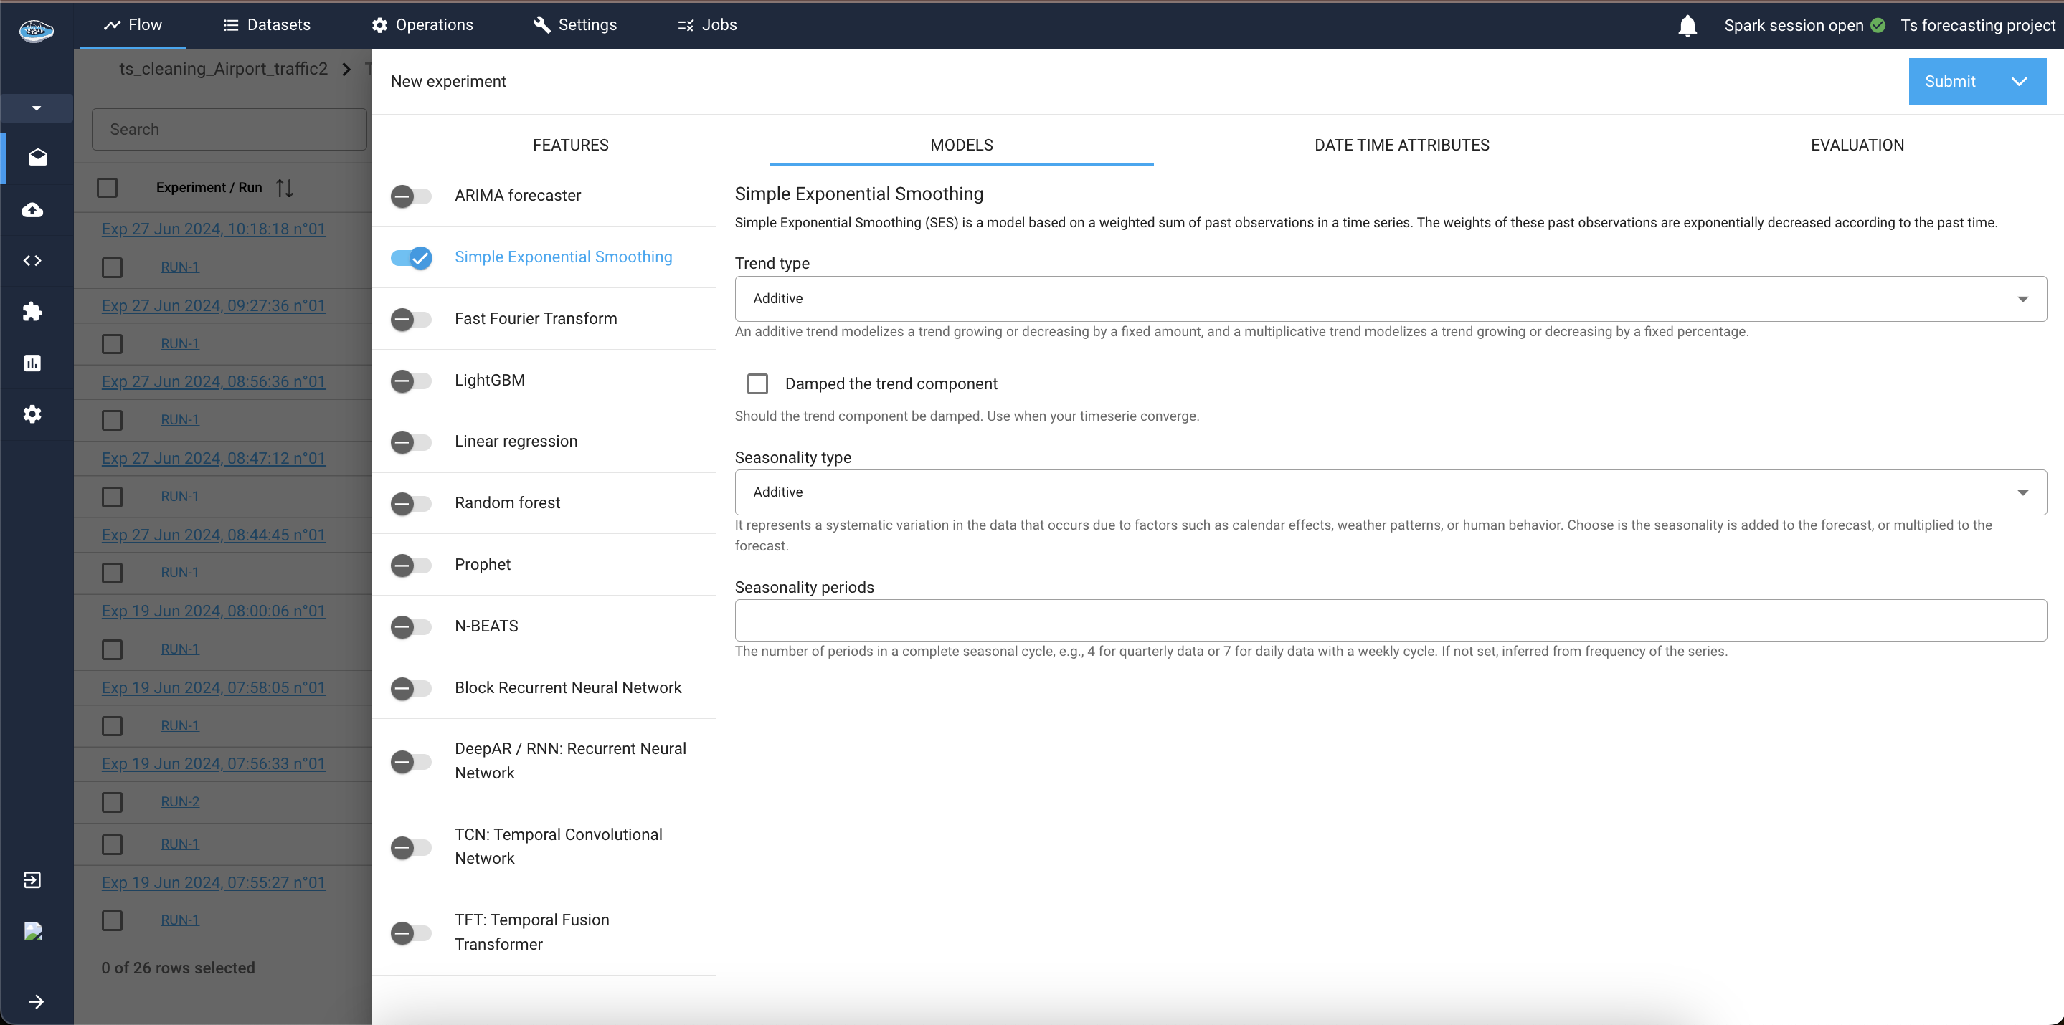The height and width of the screenshot is (1025, 2064).
Task: Open the gear icon in left sidebar
Action: (x=33, y=414)
